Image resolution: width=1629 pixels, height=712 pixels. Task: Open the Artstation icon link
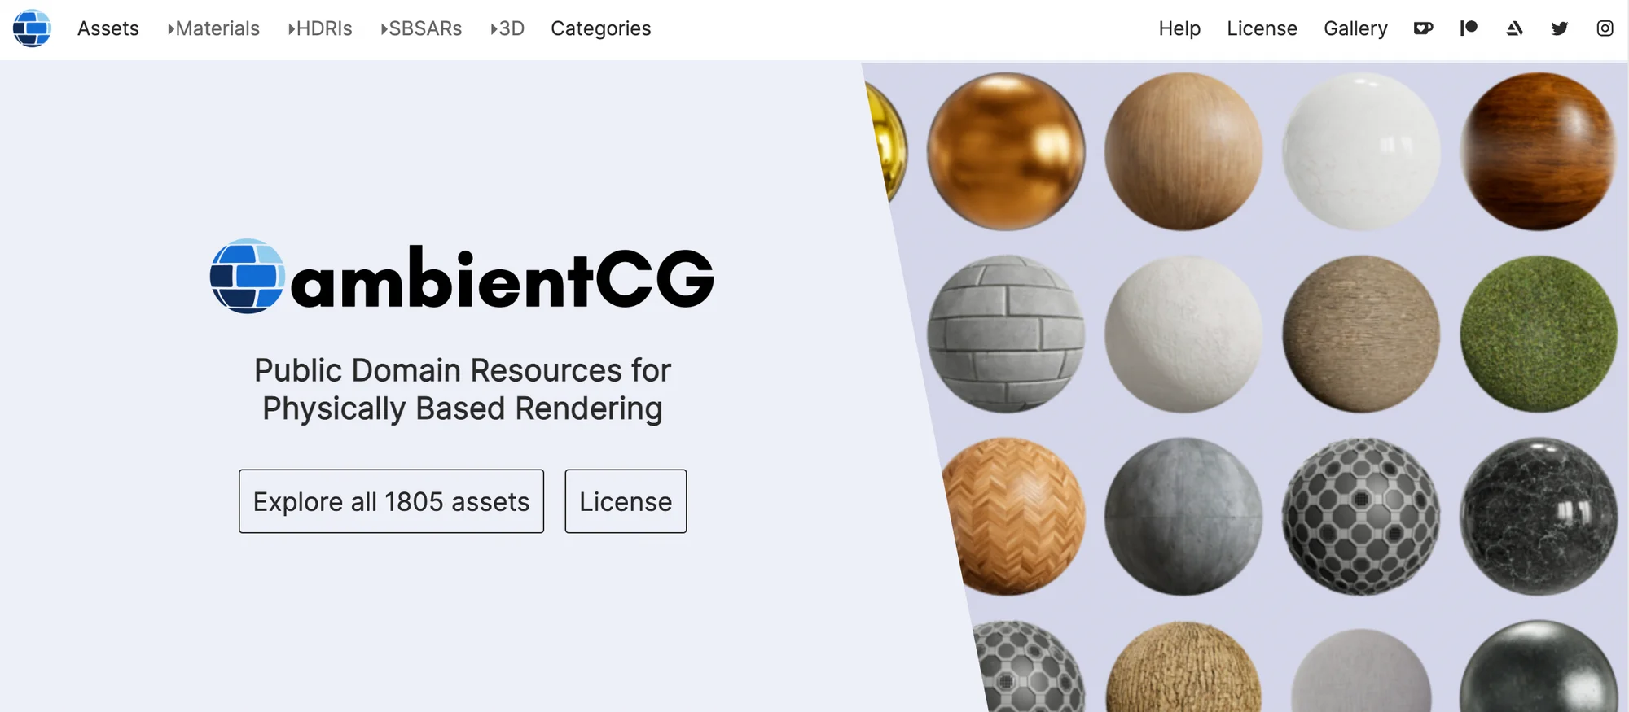click(1514, 28)
